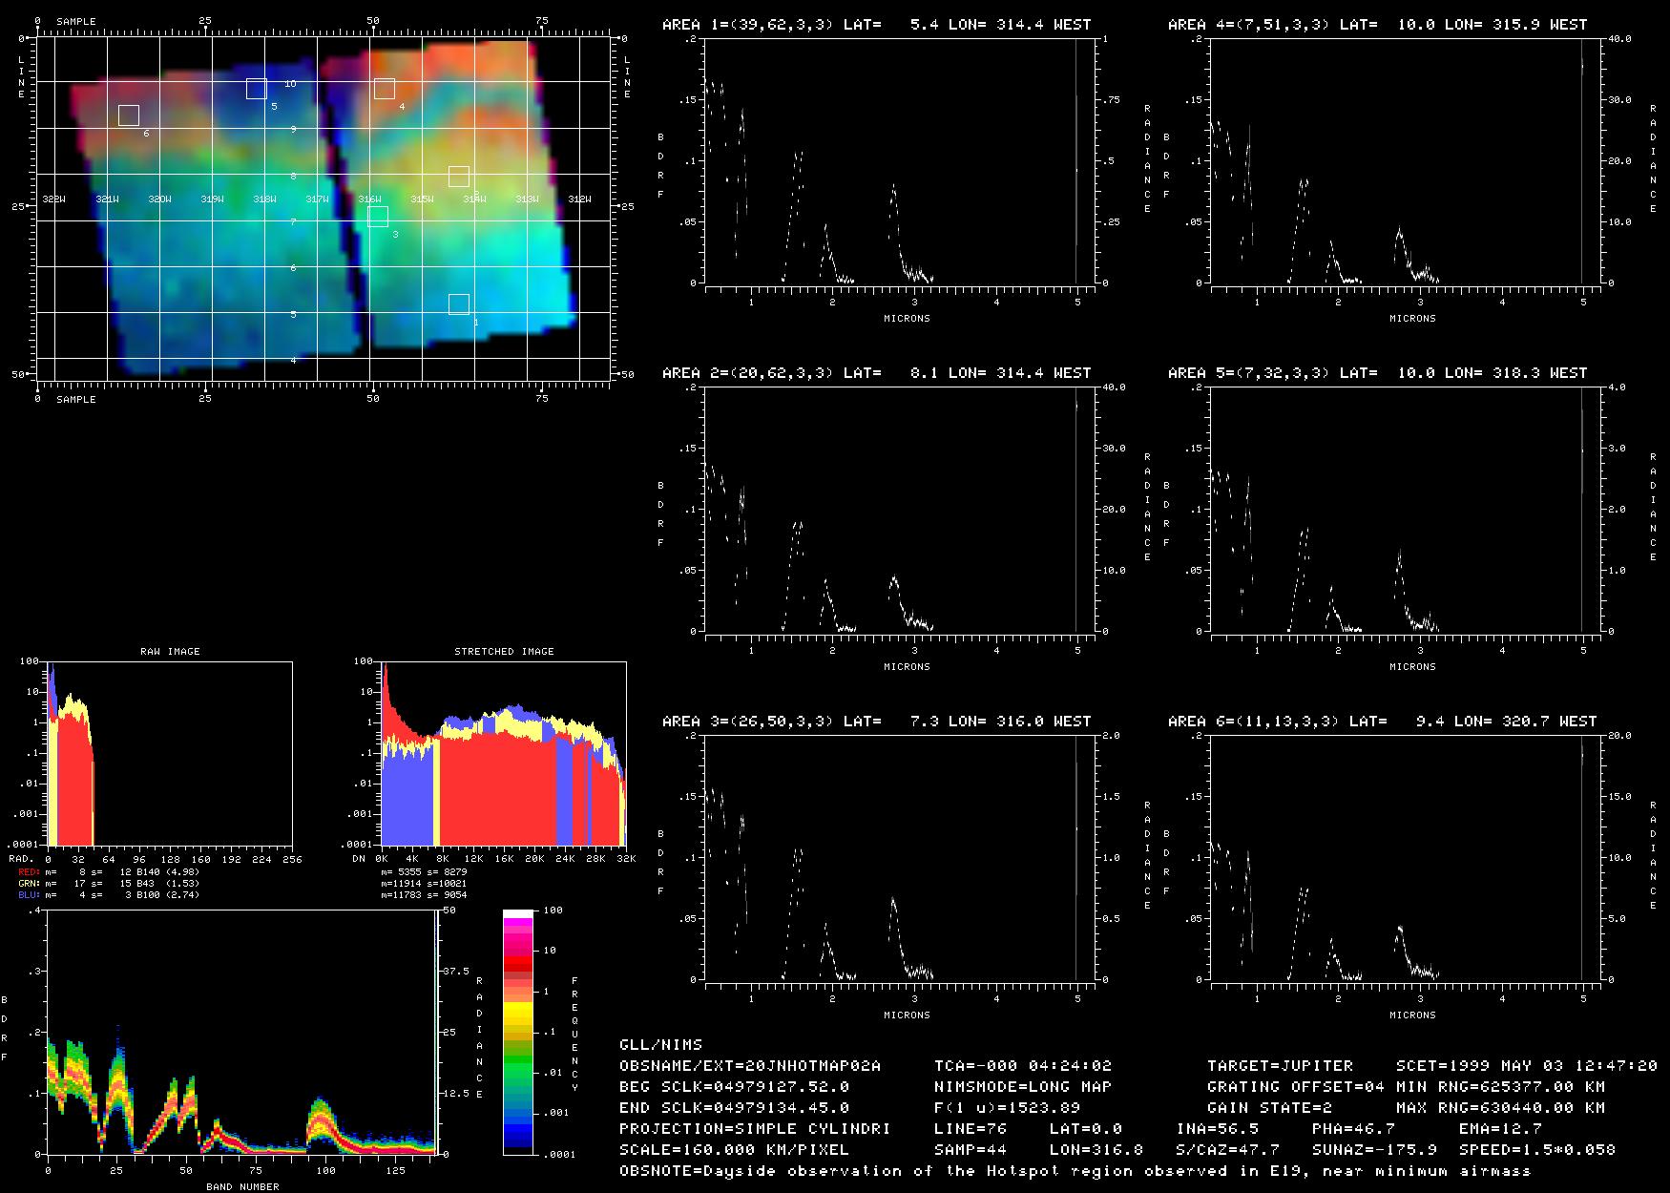Click the frequency color scale bar
The image size is (1670, 1193).
519,1032
